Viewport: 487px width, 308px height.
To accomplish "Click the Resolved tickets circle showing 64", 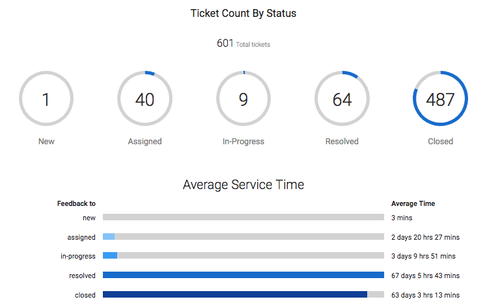I will click(342, 99).
